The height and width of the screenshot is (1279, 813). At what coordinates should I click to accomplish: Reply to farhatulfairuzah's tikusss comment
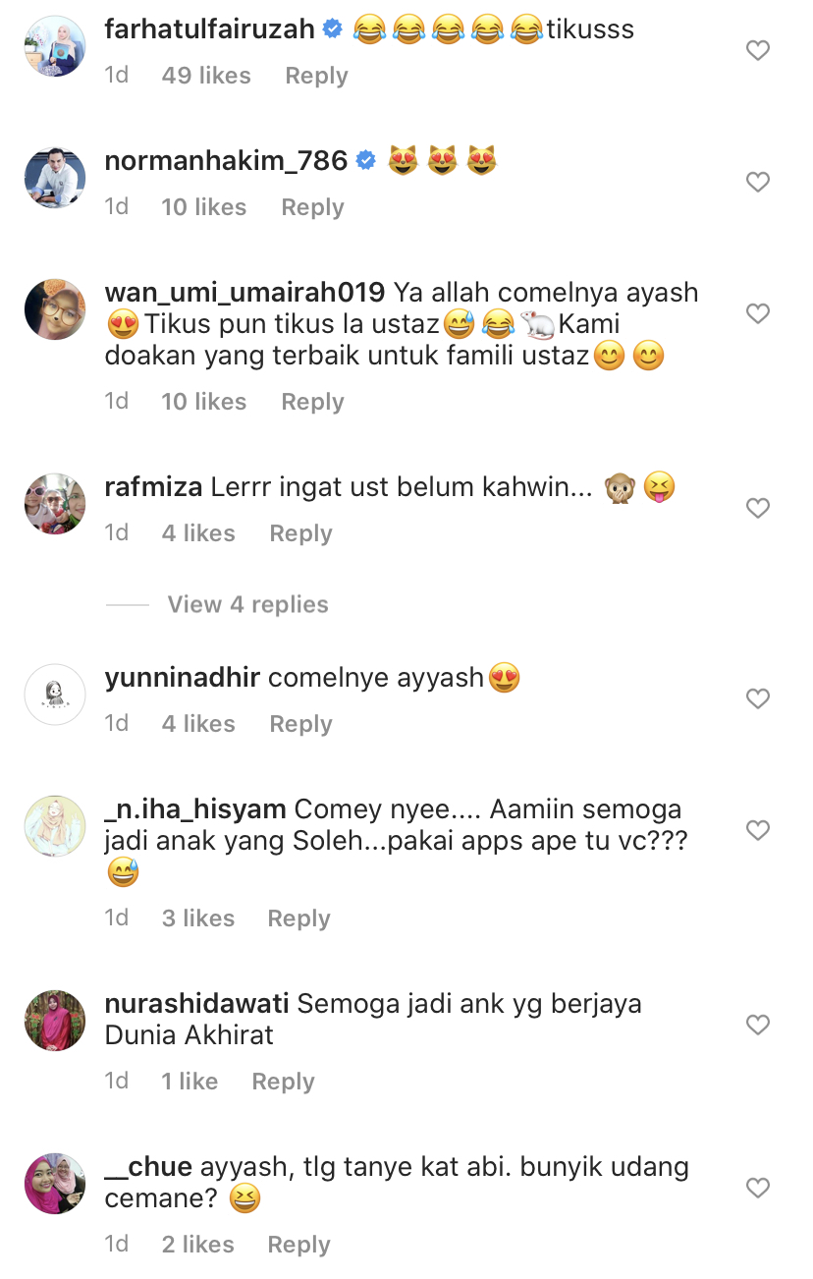(x=316, y=76)
